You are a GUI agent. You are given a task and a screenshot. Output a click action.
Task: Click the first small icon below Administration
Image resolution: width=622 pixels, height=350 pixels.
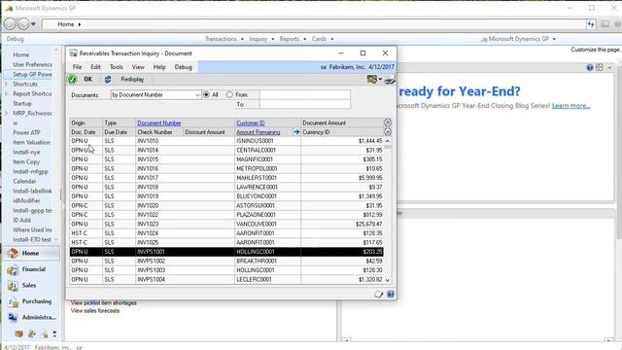click(x=18, y=334)
